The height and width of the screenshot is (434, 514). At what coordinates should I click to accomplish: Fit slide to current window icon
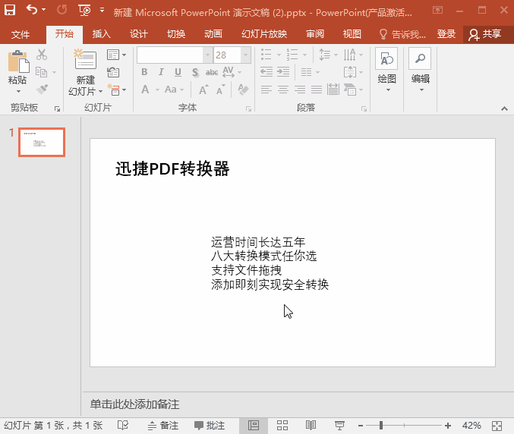point(497,426)
